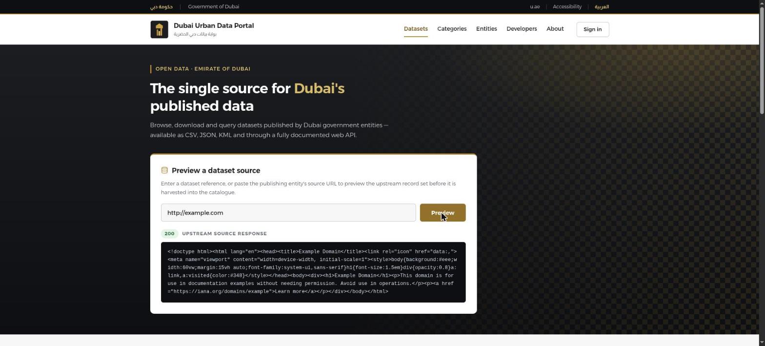Viewport: 765px width, 346px height.
Task: Open the Developers section
Action: pyautogui.click(x=522, y=29)
